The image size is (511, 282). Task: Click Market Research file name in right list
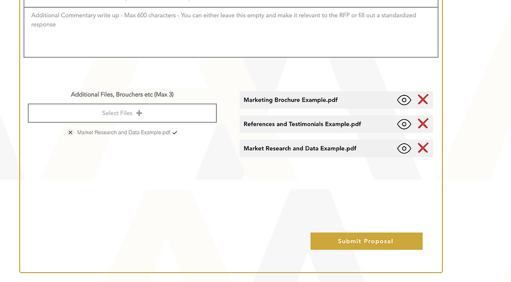pos(300,148)
